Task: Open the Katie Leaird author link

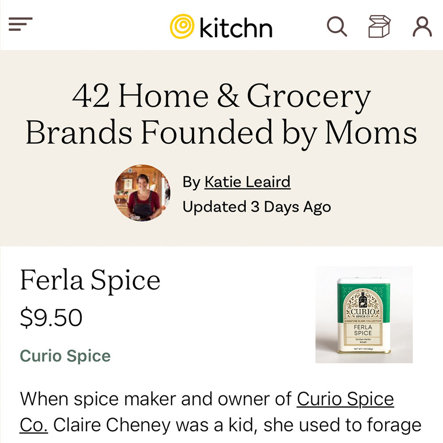Action: 247,182
